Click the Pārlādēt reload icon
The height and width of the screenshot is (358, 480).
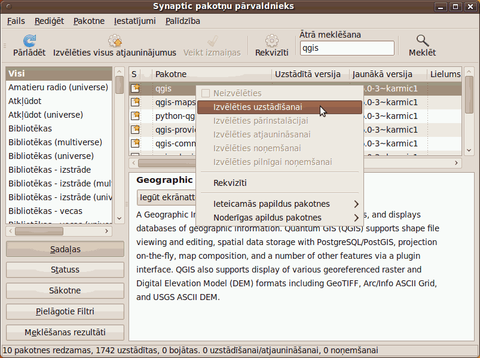coord(29,41)
